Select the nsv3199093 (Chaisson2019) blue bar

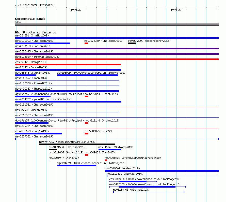[42, 43]
